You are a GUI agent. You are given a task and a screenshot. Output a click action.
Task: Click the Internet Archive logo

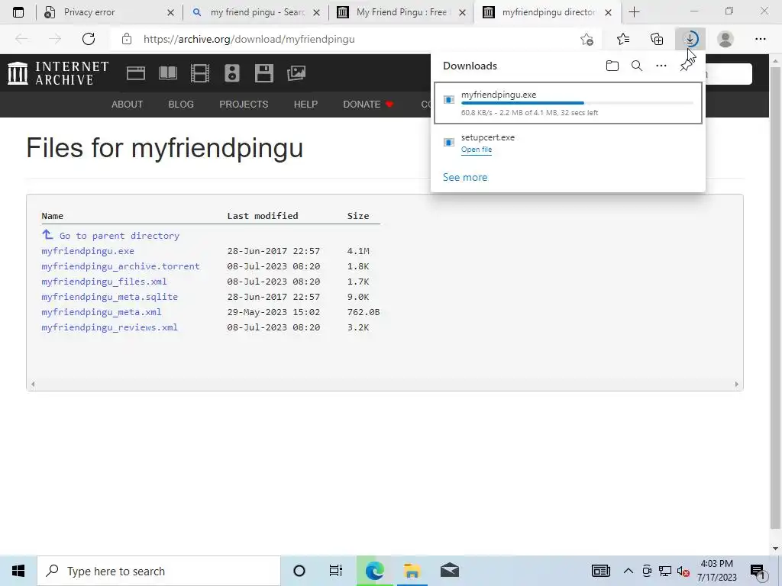point(58,73)
